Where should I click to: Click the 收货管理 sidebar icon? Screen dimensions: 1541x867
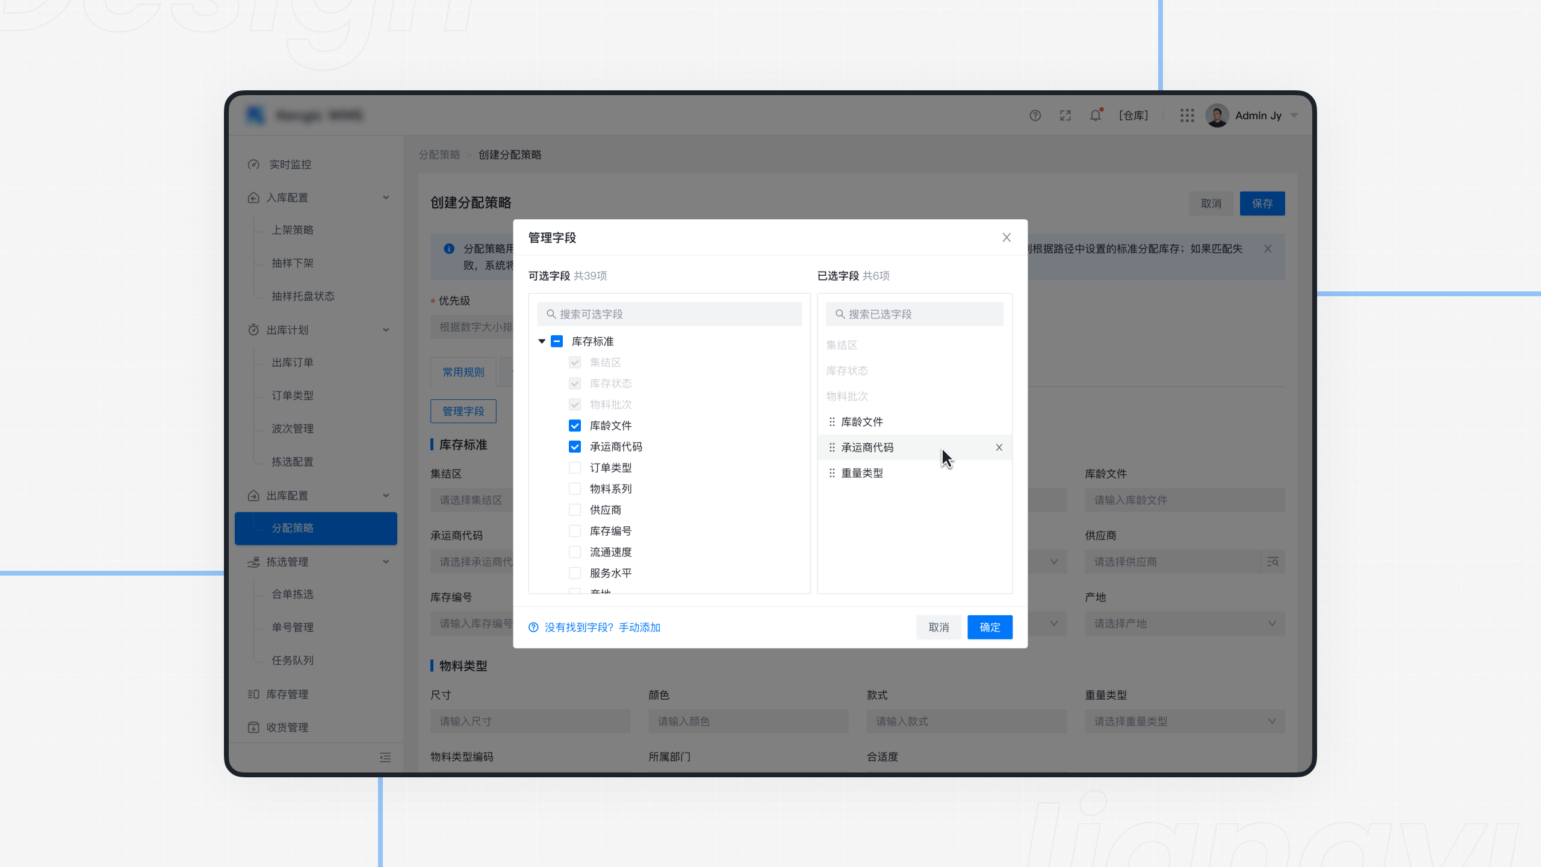click(253, 727)
